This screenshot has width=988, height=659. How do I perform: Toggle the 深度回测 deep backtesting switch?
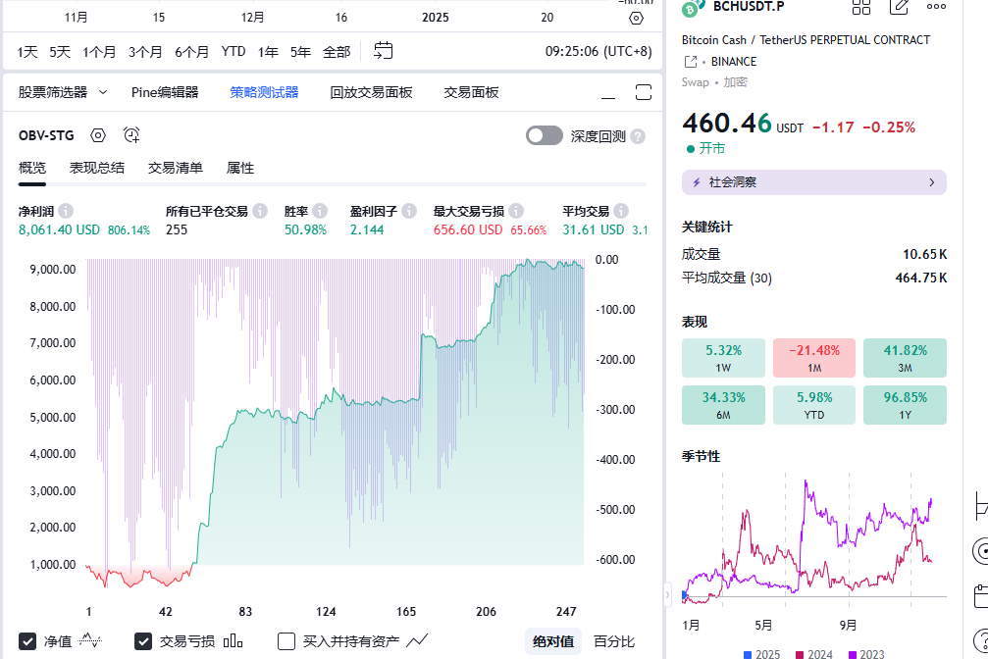coord(545,136)
